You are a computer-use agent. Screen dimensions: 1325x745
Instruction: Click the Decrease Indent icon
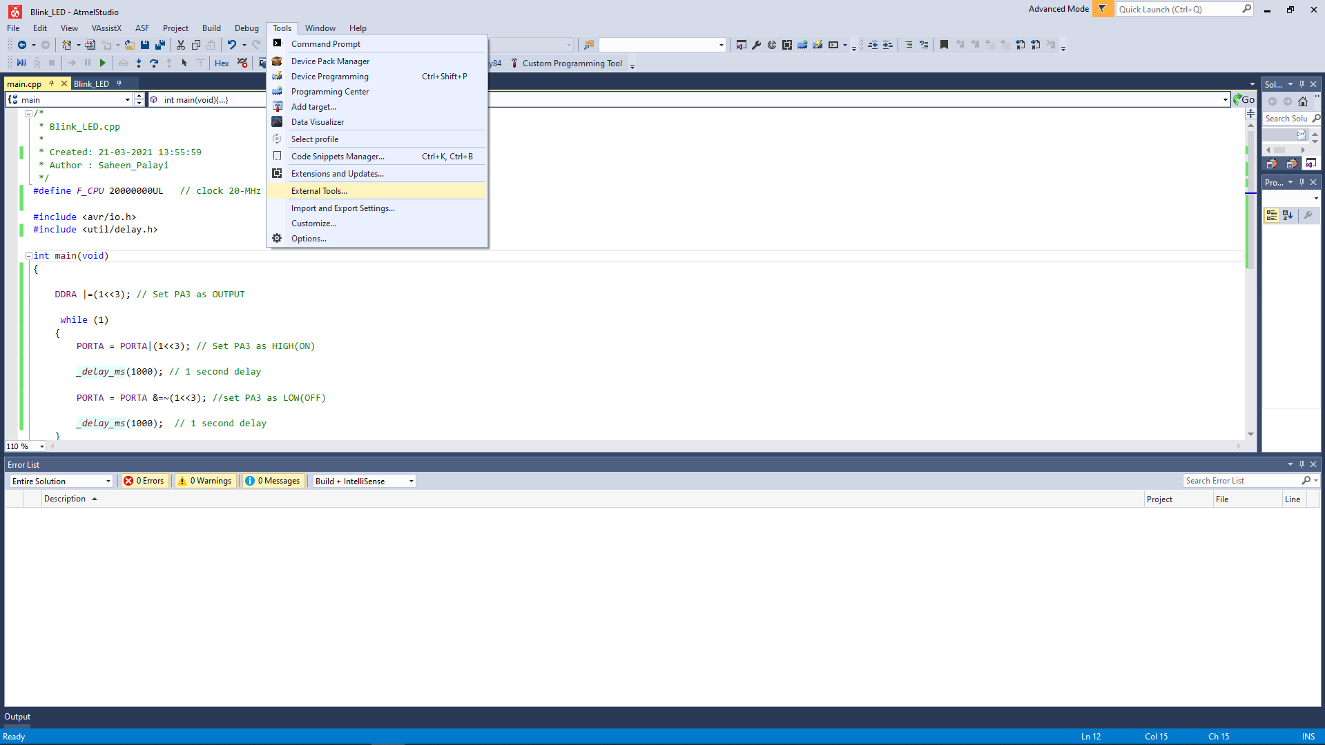click(x=873, y=45)
